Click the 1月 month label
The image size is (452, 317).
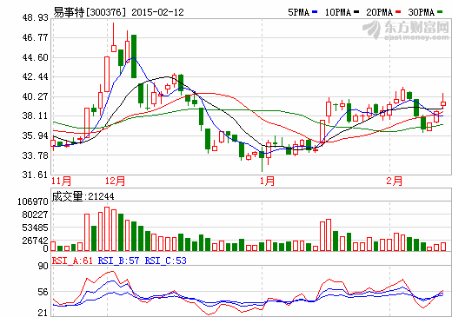click(x=267, y=182)
